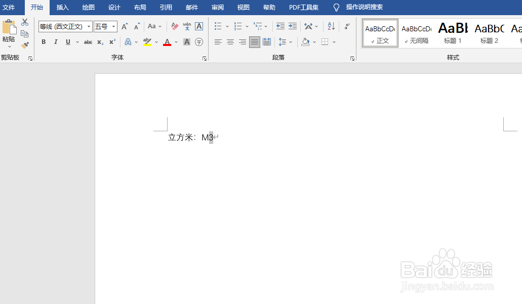
Task: Toggle italic formatting
Action: tap(56, 42)
